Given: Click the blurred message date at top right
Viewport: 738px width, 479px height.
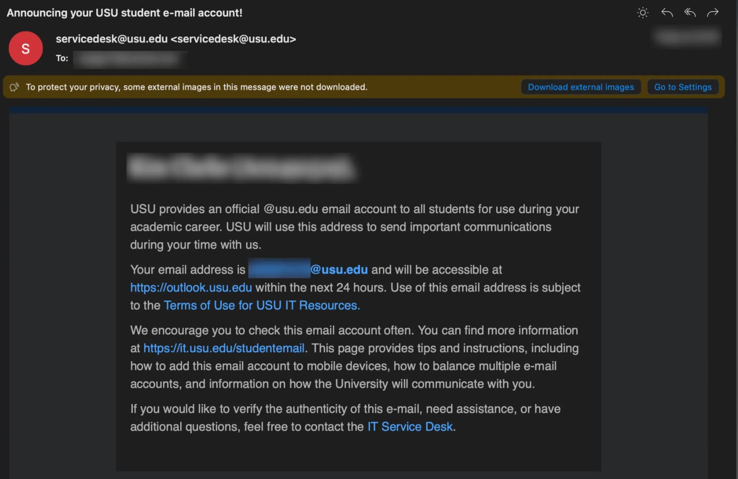Looking at the screenshot, I should click(687, 37).
